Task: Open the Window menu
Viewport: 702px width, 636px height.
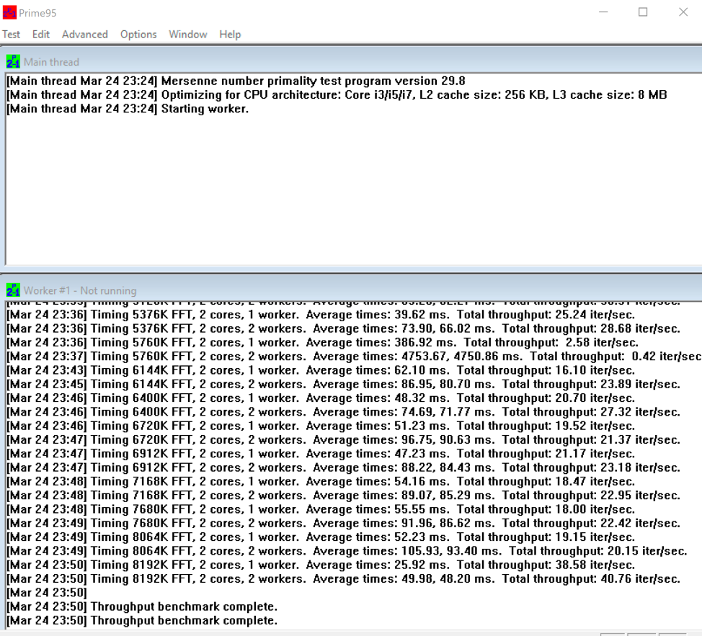Action: pos(188,35)
